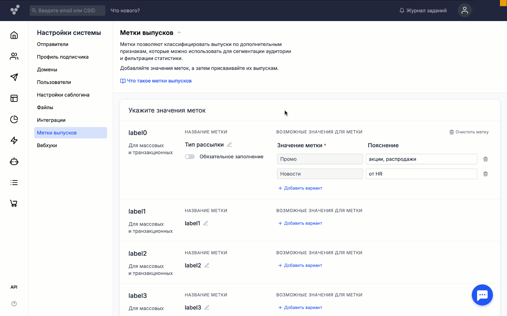Open the live chat widget

click(x=482, y=295)
